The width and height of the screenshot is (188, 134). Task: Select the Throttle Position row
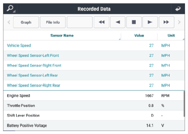click(94, 106)
